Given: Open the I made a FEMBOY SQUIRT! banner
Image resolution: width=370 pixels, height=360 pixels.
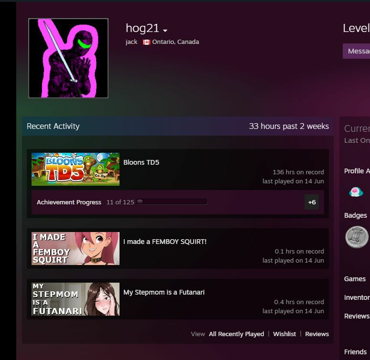Looking at the screenshot, I should click(76, 248).
